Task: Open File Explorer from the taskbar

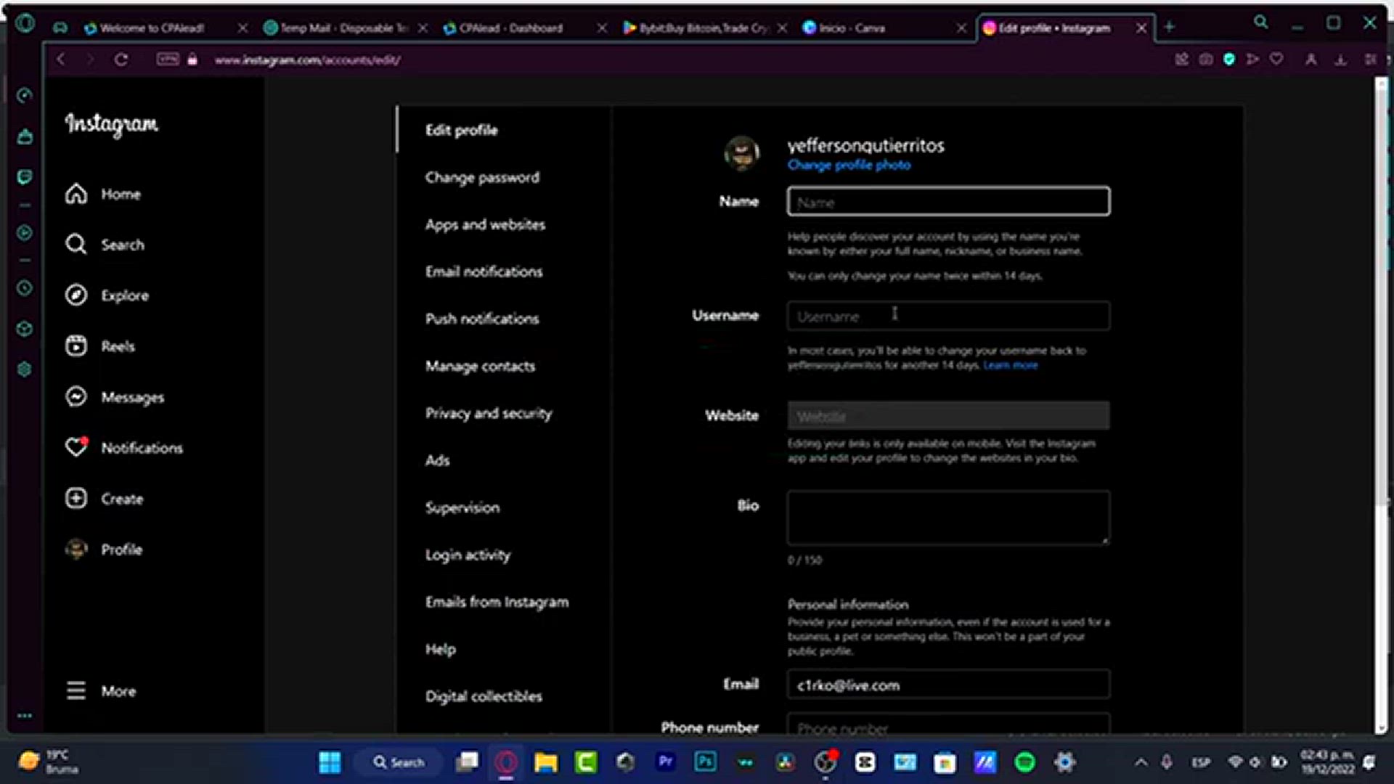Action: 546,762
